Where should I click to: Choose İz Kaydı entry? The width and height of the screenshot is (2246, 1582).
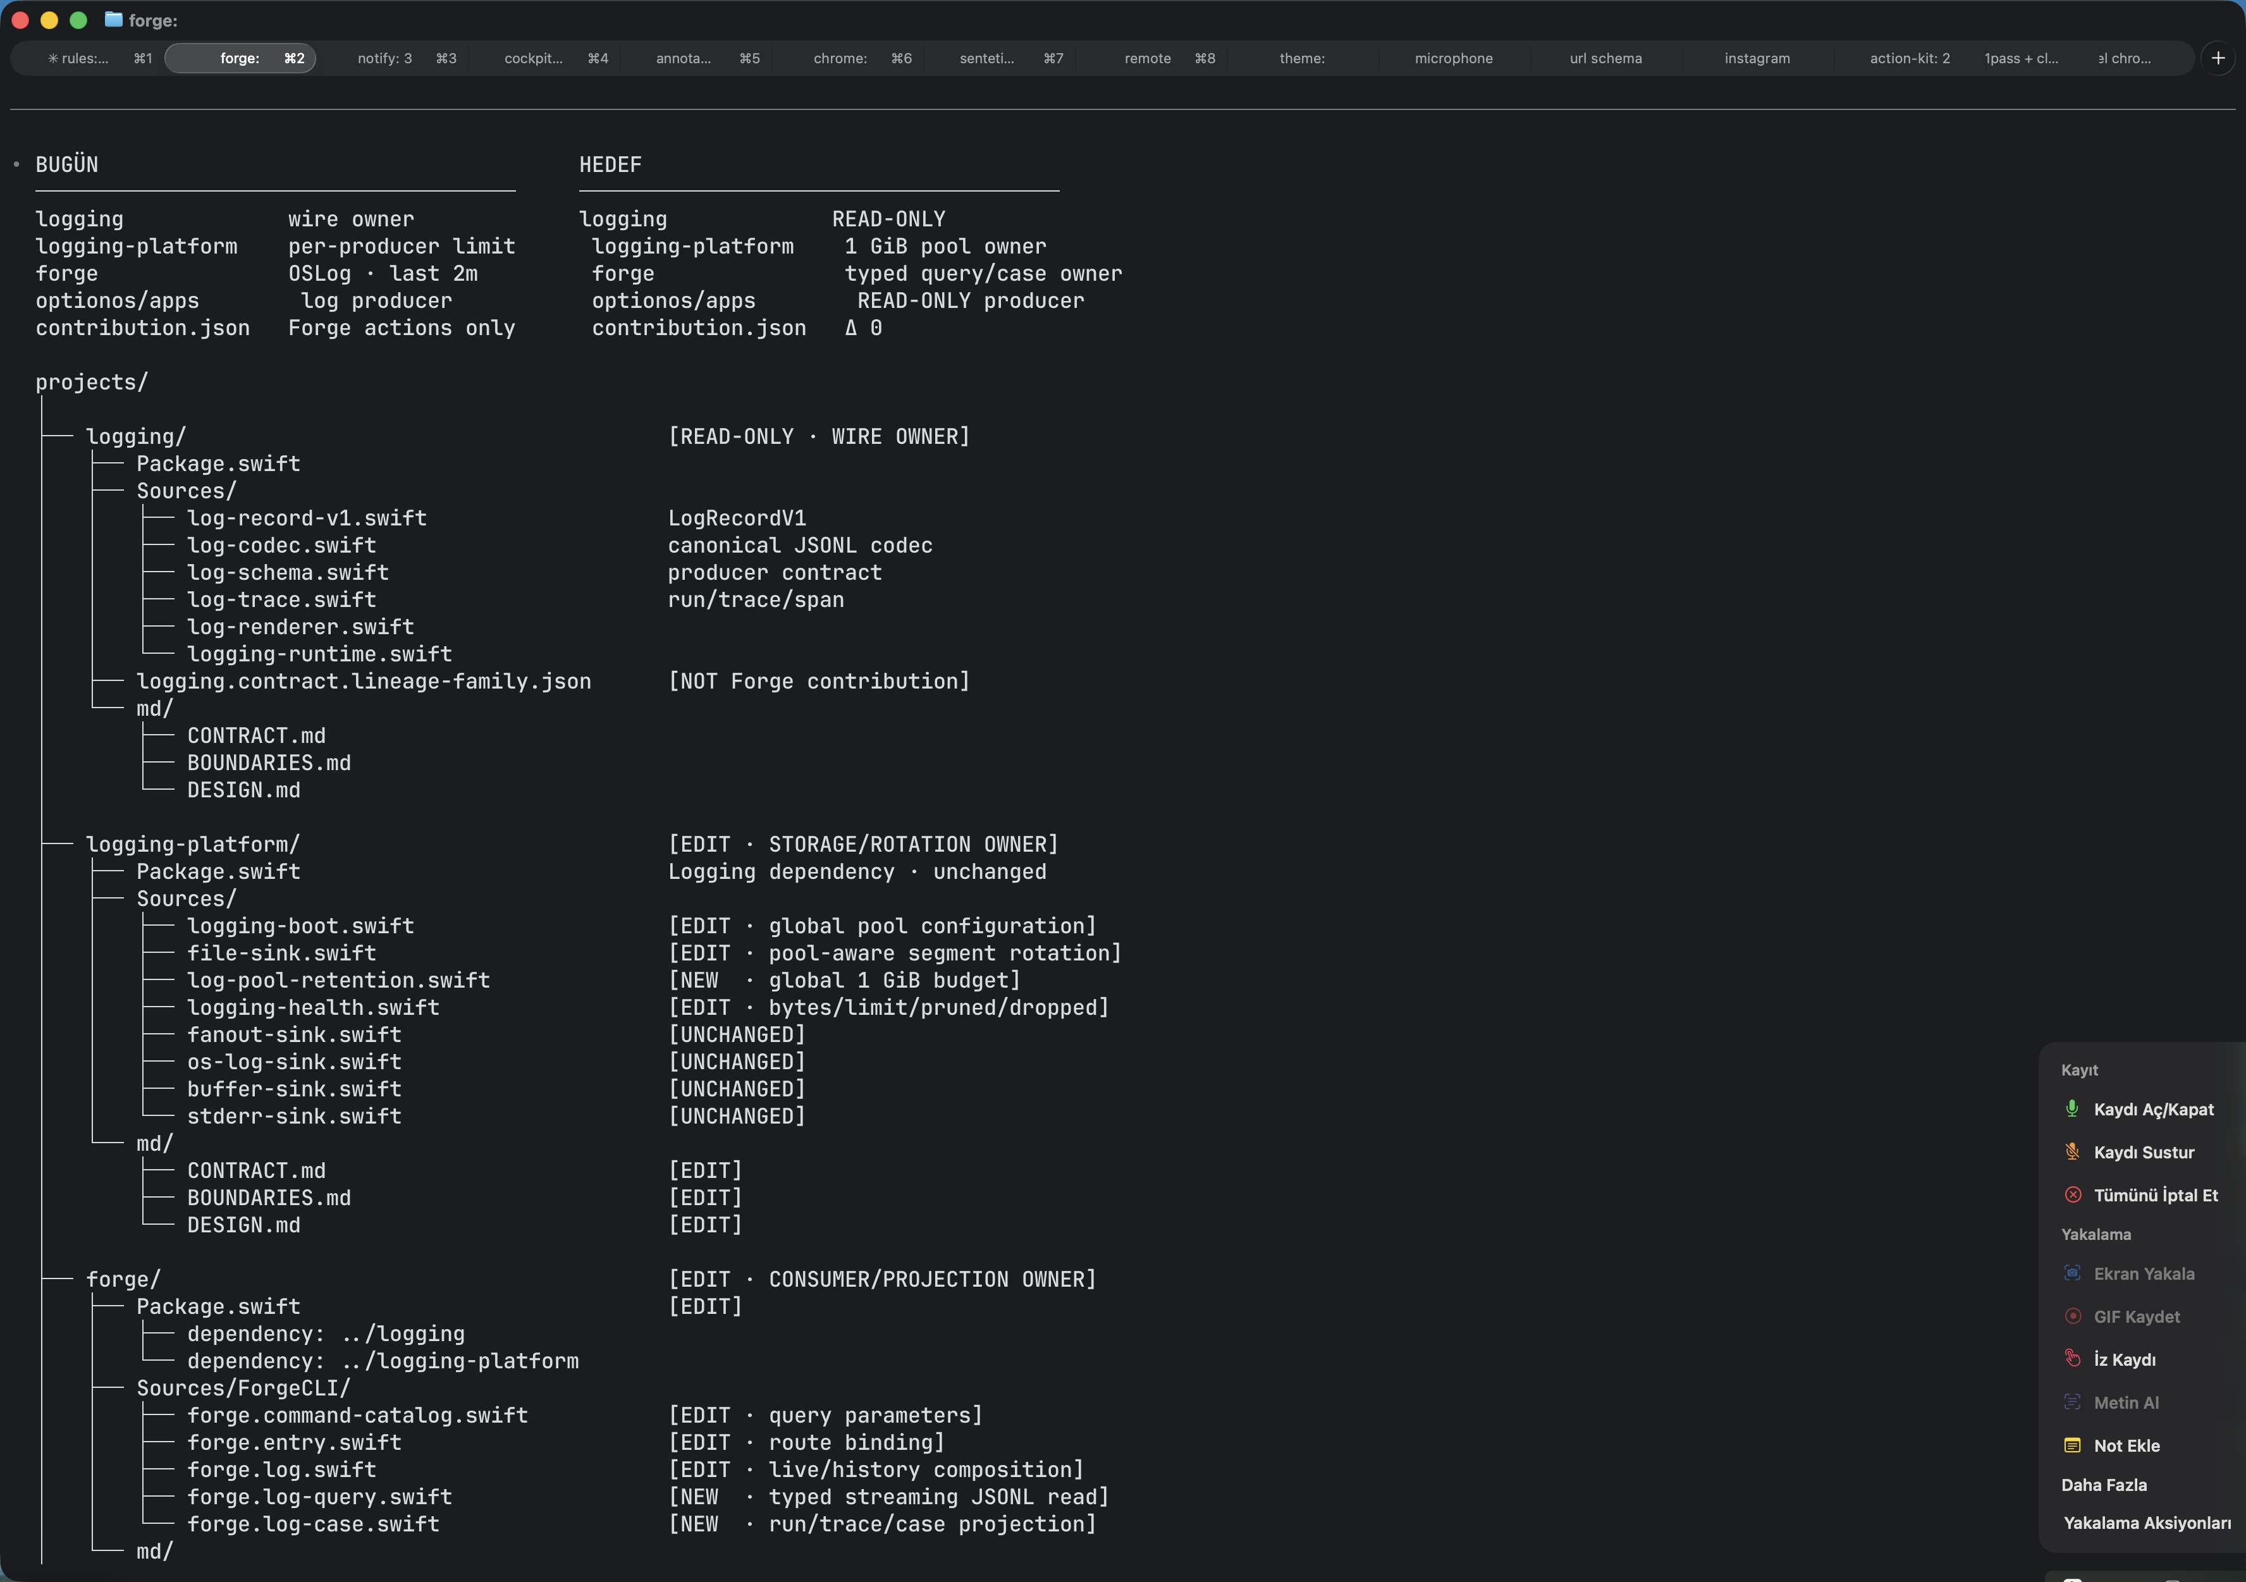point(2142,1359)
